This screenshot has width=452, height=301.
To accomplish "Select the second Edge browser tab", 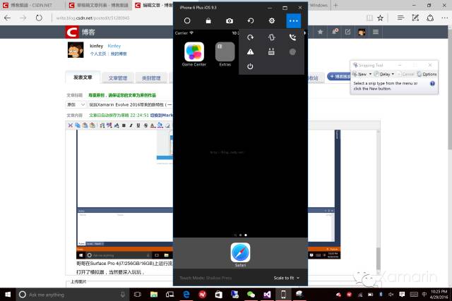I will (99, 5).
